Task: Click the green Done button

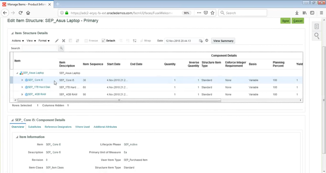Action: point(286,21)
